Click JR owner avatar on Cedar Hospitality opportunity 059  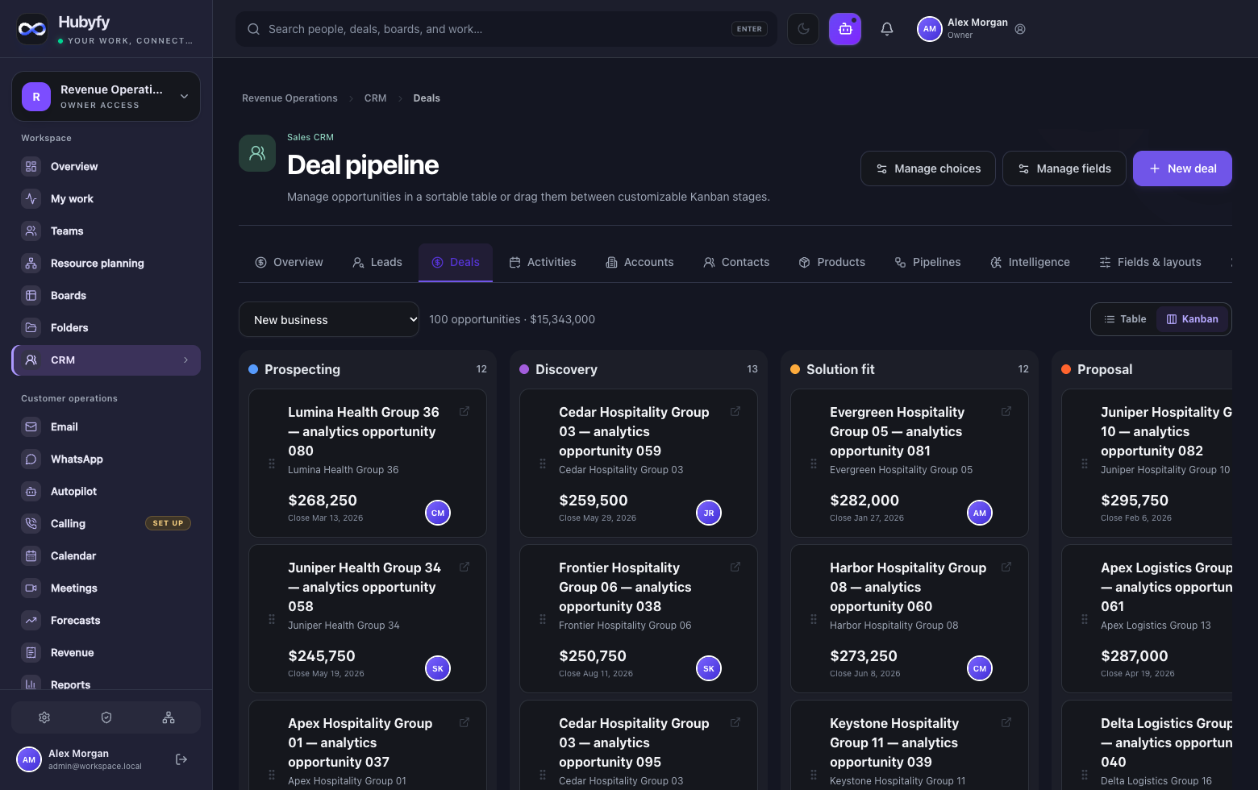tap(709, 513)
